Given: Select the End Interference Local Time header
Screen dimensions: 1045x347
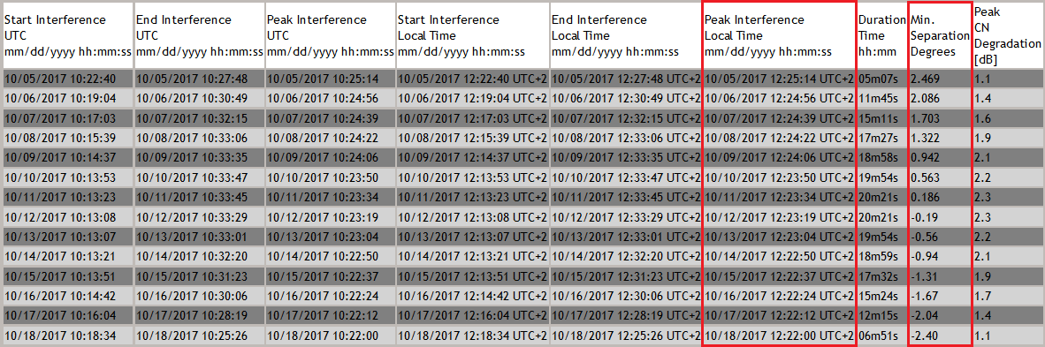Looking at the screenshot, I should (x=626, y=35).
